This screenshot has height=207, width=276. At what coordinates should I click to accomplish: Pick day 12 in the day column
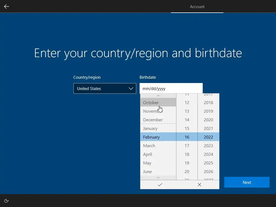187,102
